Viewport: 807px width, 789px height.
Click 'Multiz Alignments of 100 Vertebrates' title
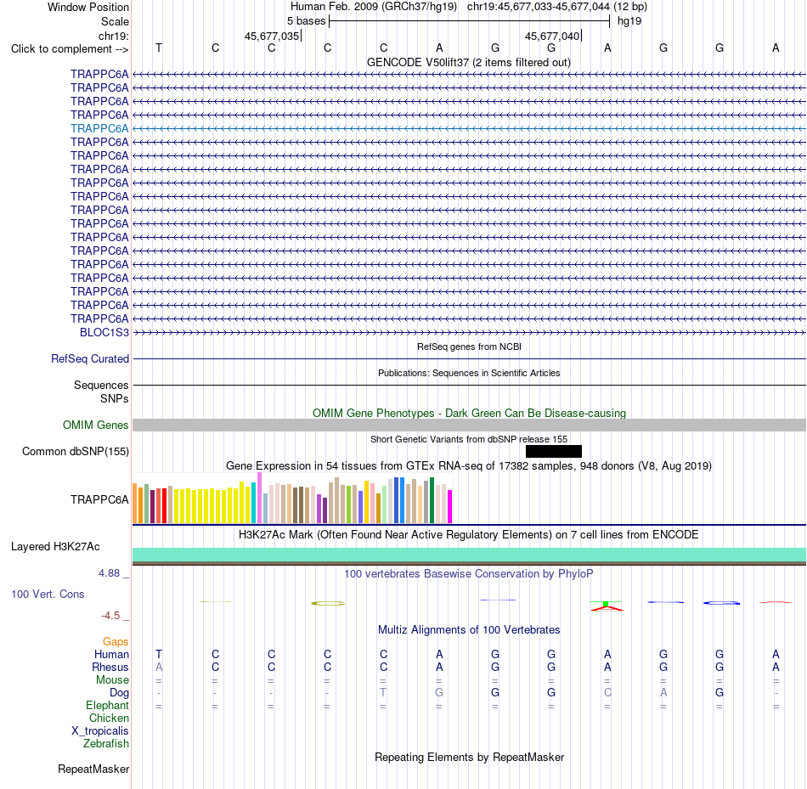click(x=469, y=630)
